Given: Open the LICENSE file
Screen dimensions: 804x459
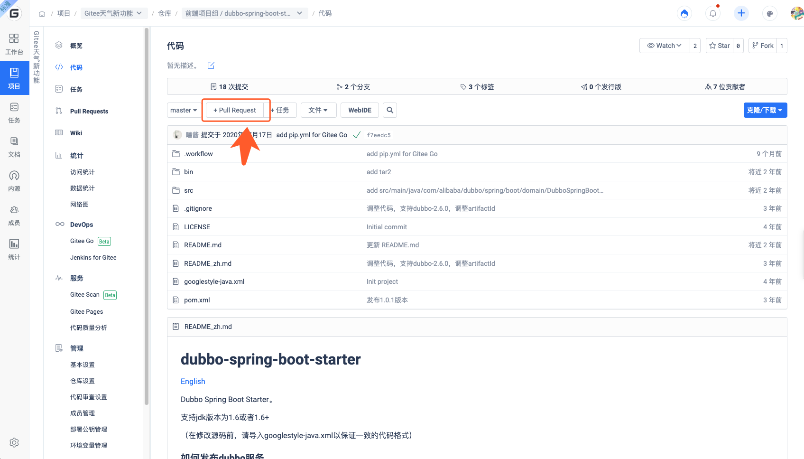Looking at the screenshot, I should [197, 227].
